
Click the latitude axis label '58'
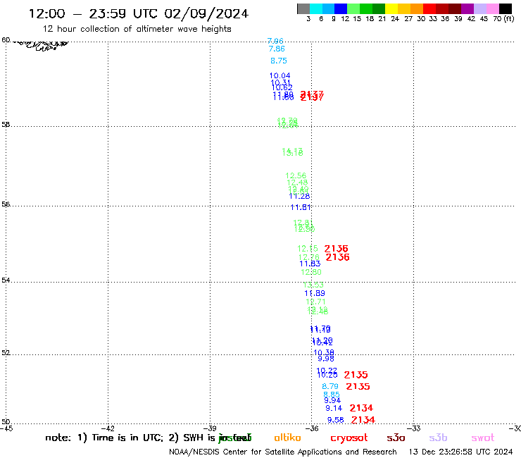pyautogui.click(x=6, y=125)
